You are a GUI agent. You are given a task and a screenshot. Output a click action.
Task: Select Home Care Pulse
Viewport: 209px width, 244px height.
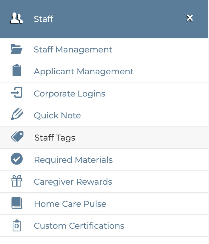pos(70,204)
